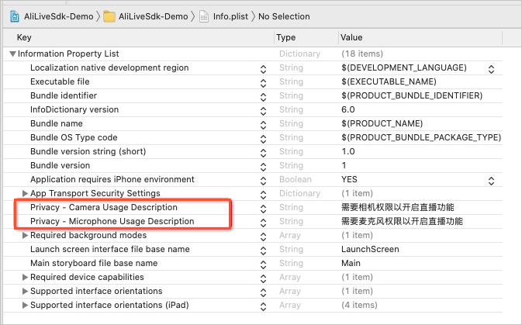Select Launch screen interface file base name
This screenshot has width=522, height=325.
click(110, 249)
